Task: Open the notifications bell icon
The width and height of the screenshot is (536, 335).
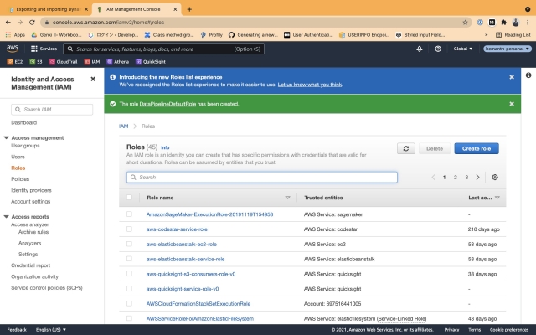Action: [420, 49]
